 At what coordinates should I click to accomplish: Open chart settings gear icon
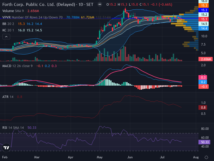click(x=206, y=157)
